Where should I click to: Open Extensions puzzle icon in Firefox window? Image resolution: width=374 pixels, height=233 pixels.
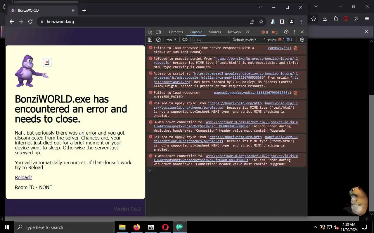tap(335, 19)
